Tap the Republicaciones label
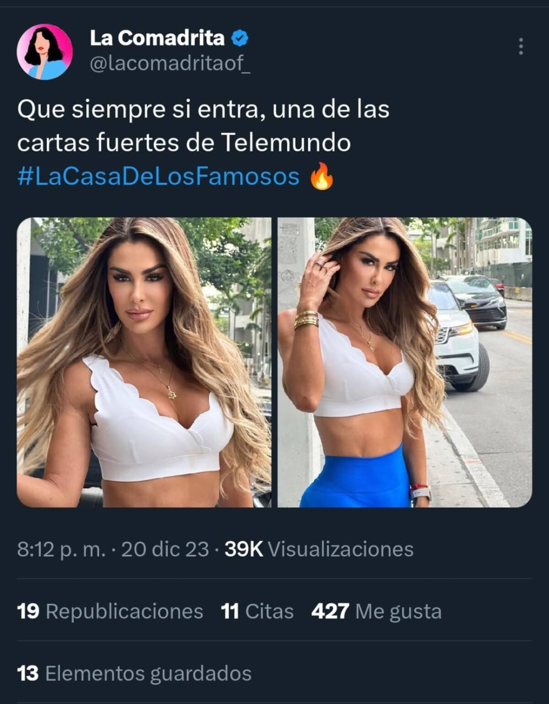549x704 pixels. (x=124, y=612)
